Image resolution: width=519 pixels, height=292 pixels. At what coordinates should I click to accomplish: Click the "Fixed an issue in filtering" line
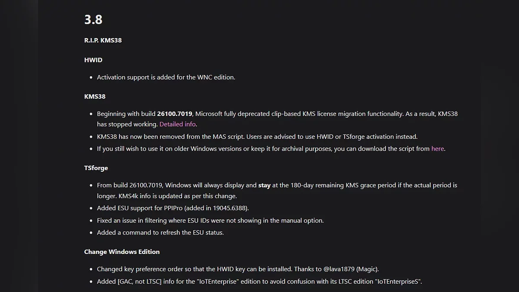(210, 221)
